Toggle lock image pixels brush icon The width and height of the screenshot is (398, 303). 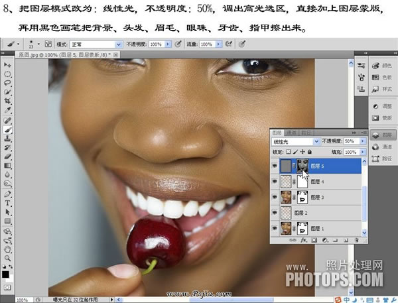tap(295, 152)
